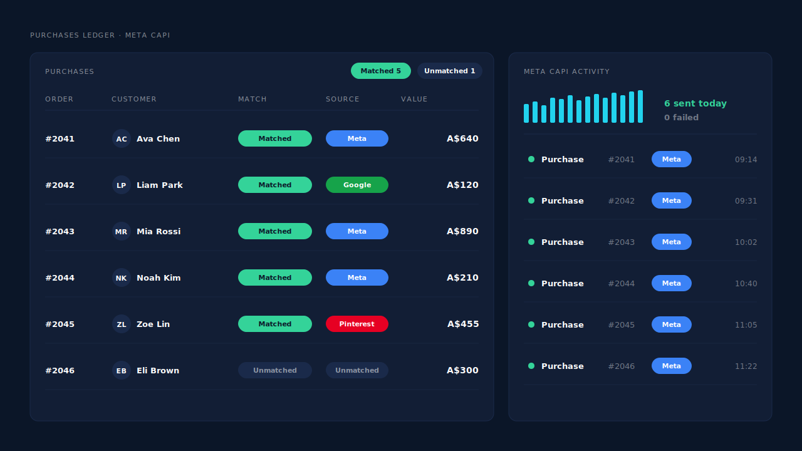Click the value A$890

462,231
